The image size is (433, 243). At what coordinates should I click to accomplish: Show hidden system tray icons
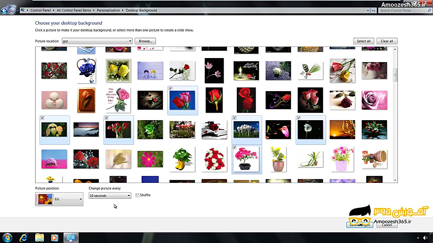[418, 238]
